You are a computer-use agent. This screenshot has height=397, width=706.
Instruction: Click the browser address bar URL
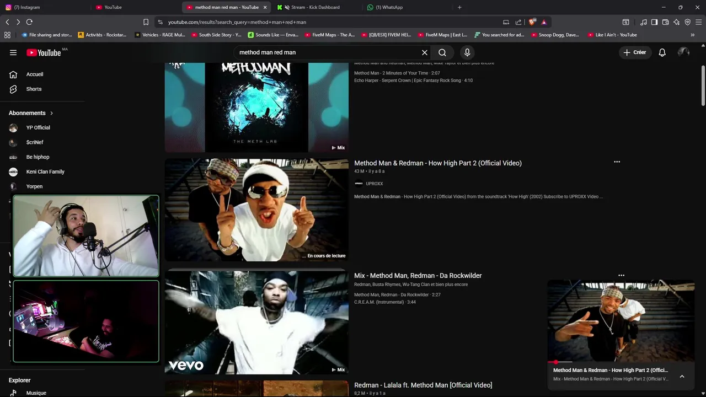(x=237, y=22)
